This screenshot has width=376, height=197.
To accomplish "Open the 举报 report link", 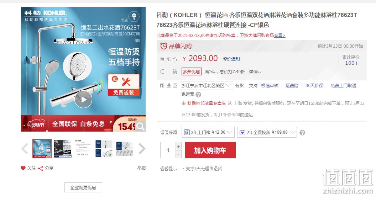I will (x=141, y=168).
